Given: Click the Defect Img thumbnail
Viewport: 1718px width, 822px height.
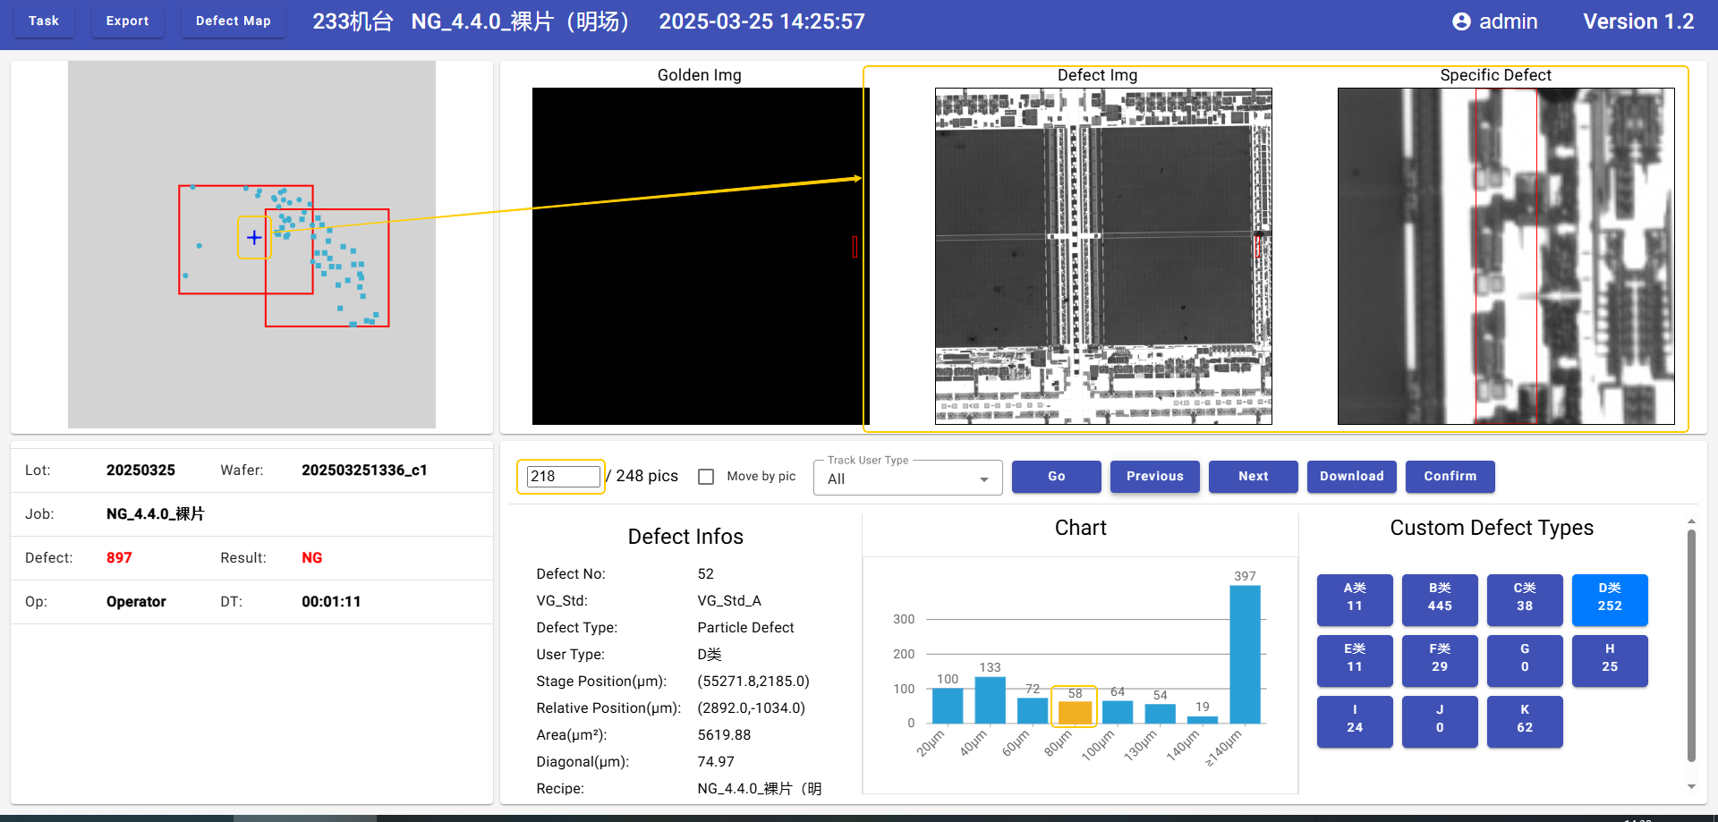Looking at the screenshot, I should point(1102,256).
